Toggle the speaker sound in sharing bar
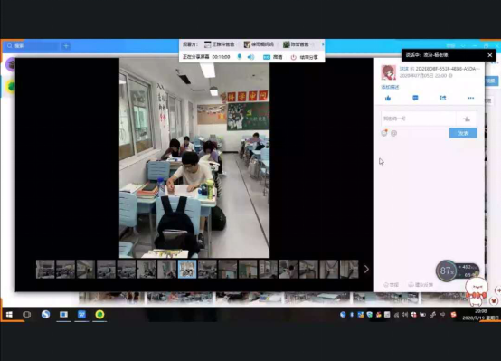The width and height of the screenshot is (501, 361). point(250,57)
